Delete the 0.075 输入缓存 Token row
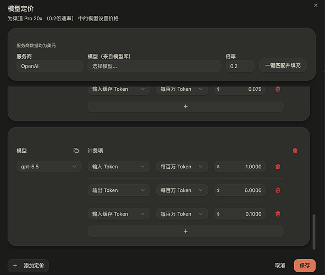The image size is (325, 275). 278,89
